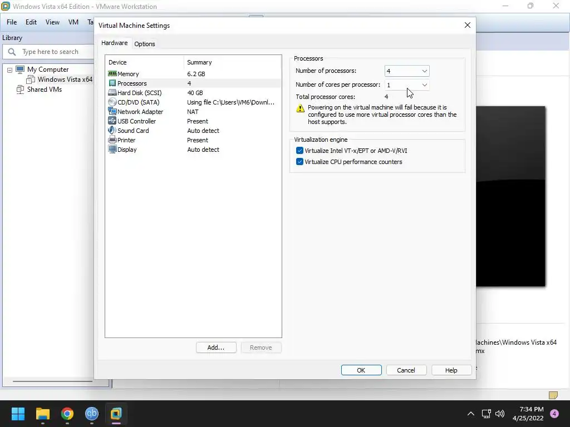Click the CD/DVD (SATA) disc icon
This screenshot has height=427, width=570.
pos(112,102)
